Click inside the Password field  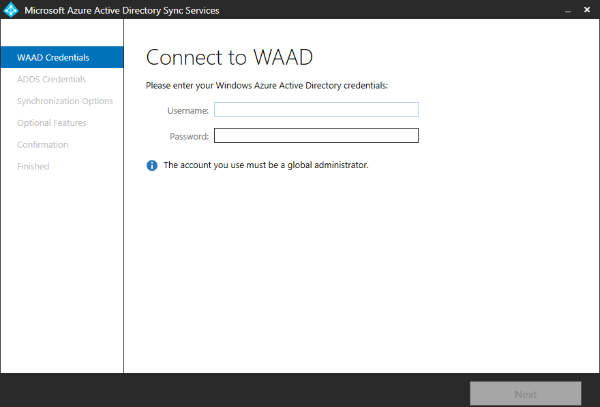pos(316,135)
